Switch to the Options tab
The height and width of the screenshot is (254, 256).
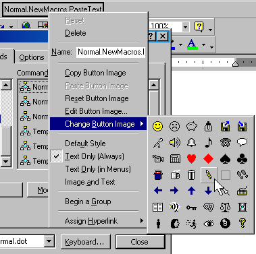[32, 57]
